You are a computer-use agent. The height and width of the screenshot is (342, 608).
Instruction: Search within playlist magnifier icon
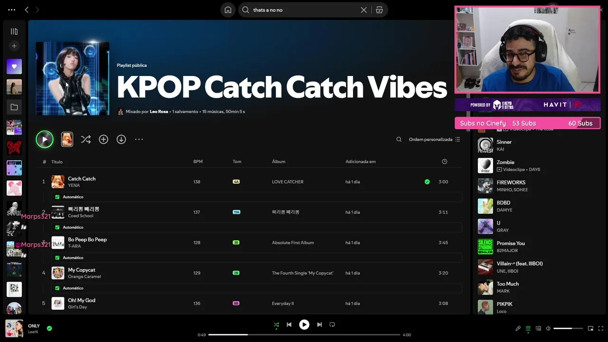(x=399, y=139)
